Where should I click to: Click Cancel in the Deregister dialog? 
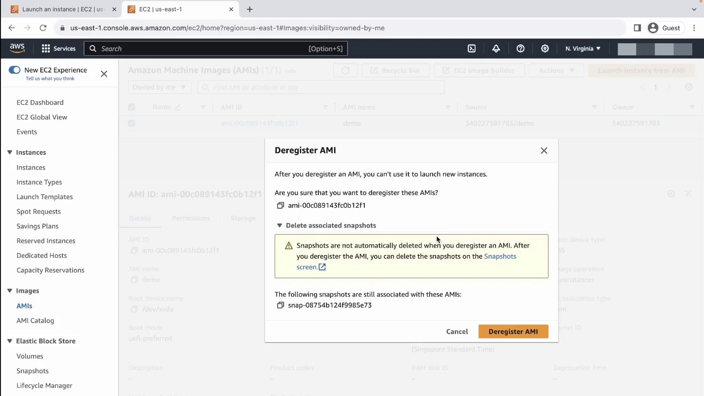point(457,331)
